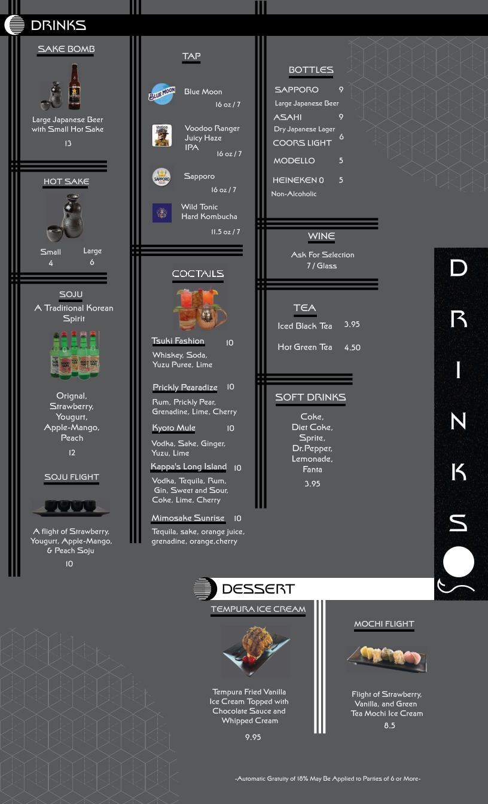Click the 4.50 green tea price
This screenshot has height=804, width=488.
click(x=352, y=348)
